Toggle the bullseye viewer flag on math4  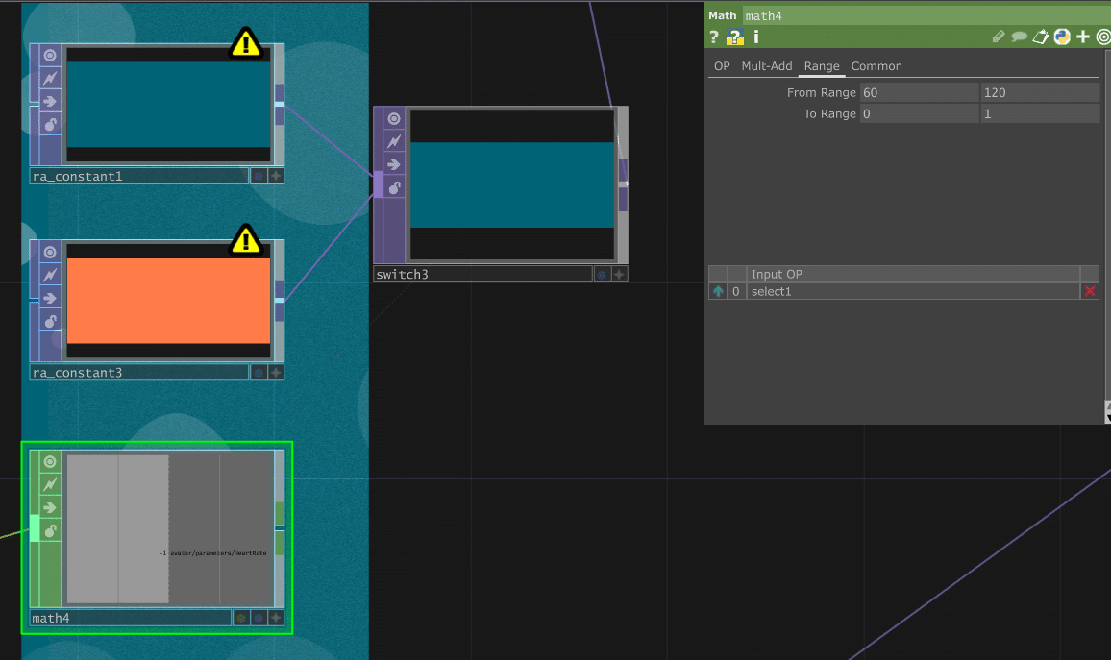[50, 462]
